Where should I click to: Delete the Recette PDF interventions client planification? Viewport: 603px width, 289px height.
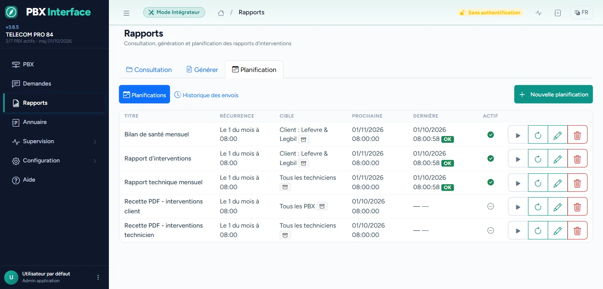tap(577, 207)
